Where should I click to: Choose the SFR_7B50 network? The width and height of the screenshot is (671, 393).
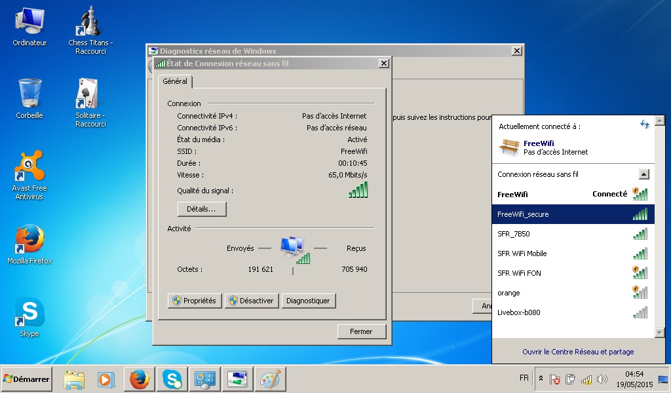573,234
